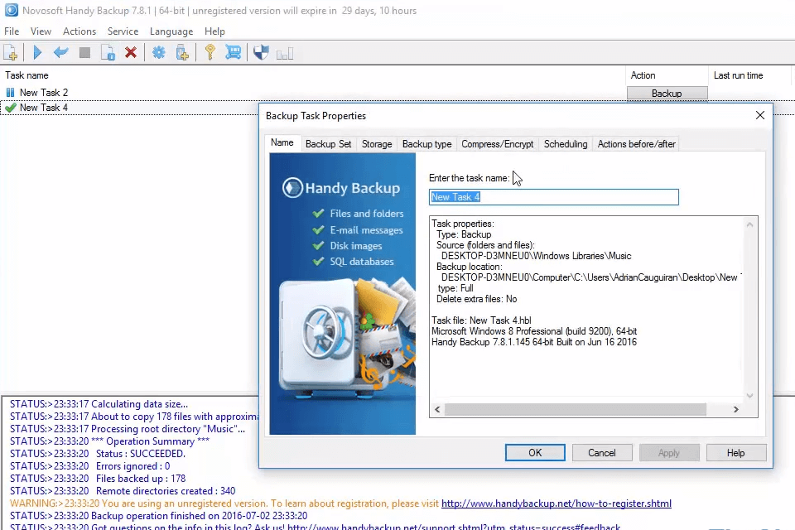Click Apply in the properties dialog
Viewport: 795px width, 530px height.
(x=669, y=452)
